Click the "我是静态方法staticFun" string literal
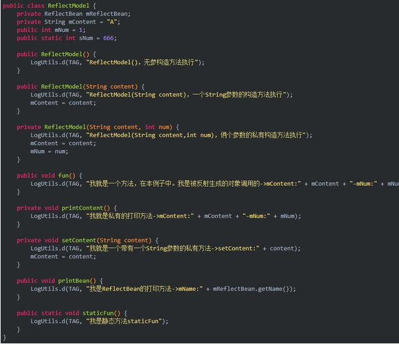Viewport: 399px width, 344px height. click(x=127, y=322)
